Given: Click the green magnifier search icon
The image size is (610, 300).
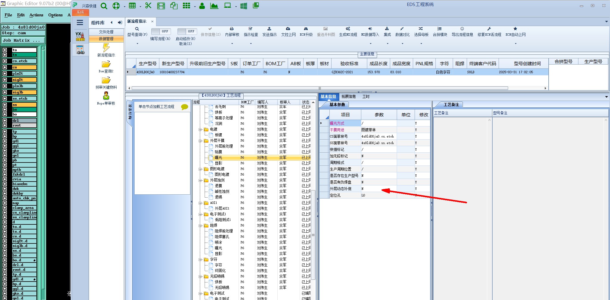Looking at the screenshot, I should pyautogui.click(x=104, y=6).
